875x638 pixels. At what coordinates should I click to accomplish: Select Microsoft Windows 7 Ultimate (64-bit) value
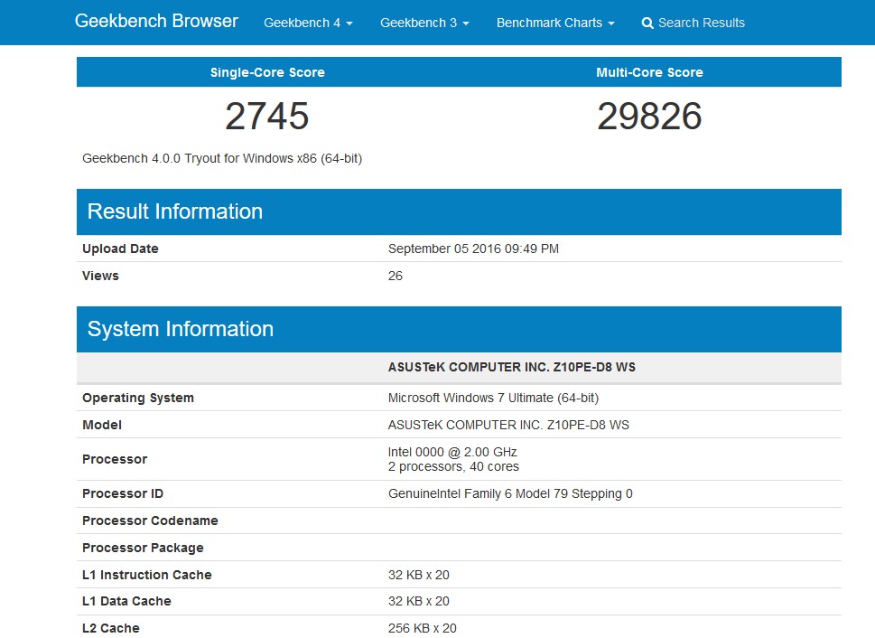493,398
